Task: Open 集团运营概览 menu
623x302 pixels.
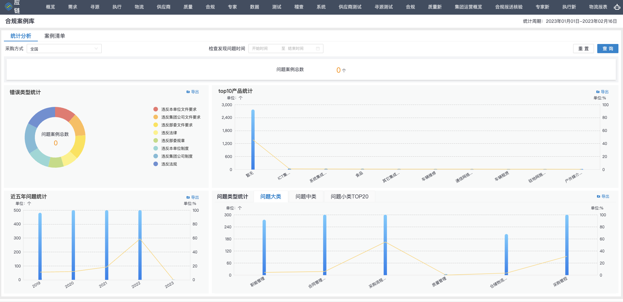Action: [468, 7]
